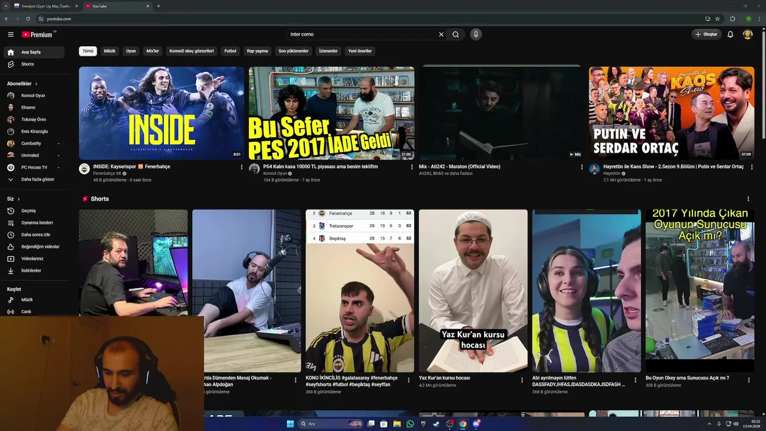
Task: Select the Oyun filter chip
Action: coord(130,51)
